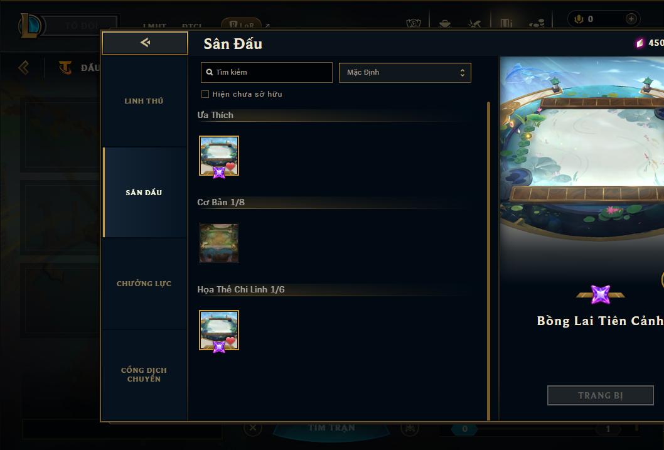Open the Chưởng Lực tab
The height and width of the screenshot is (450, 664).
[144, 284]
